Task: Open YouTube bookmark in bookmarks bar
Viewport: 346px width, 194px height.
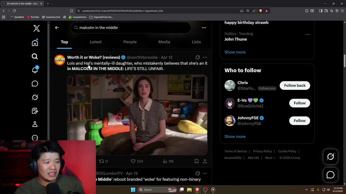Action: [x=33, y=17]
